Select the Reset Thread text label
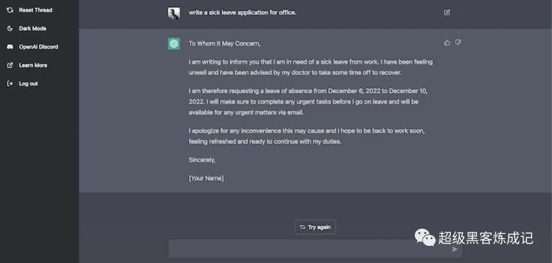This screenshot has width=552, height=263. (35, 10)
